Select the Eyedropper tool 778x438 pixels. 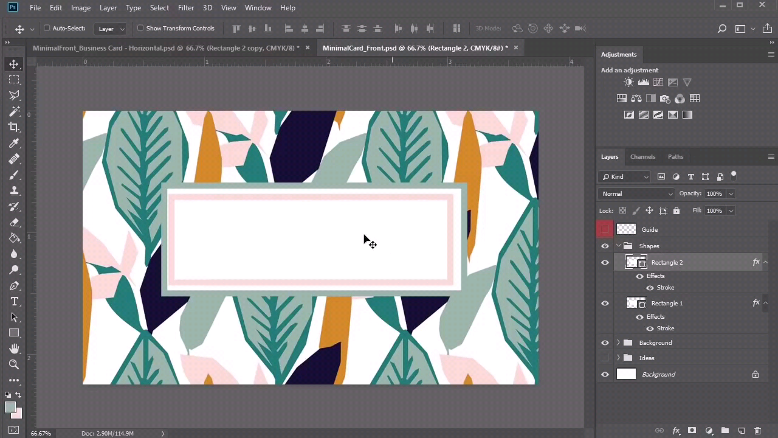13,144
